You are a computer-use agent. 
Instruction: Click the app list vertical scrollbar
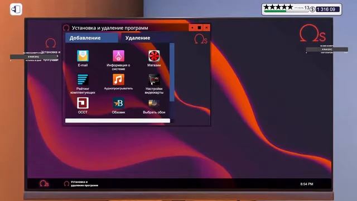[x=172, y=72]
